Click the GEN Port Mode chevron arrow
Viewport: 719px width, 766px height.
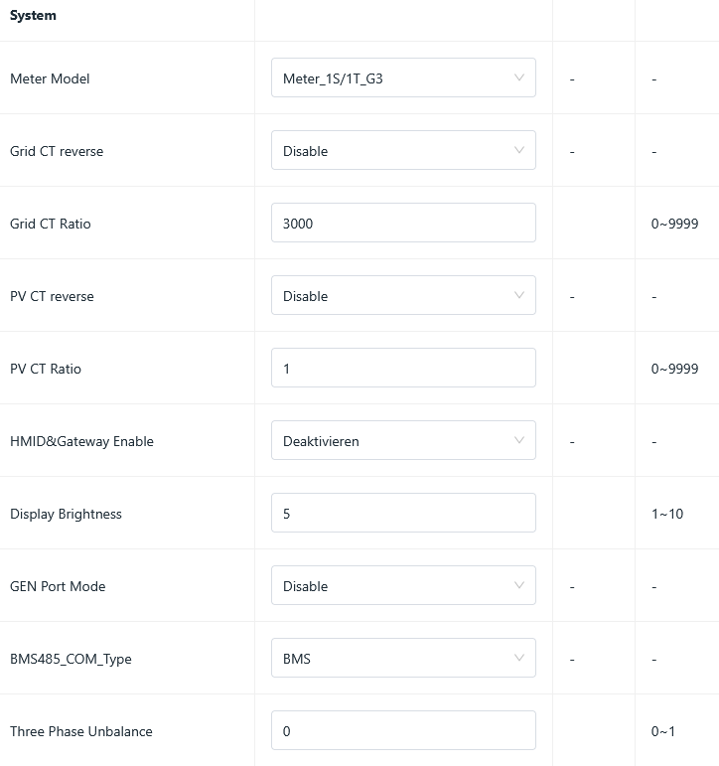(519, 586)
